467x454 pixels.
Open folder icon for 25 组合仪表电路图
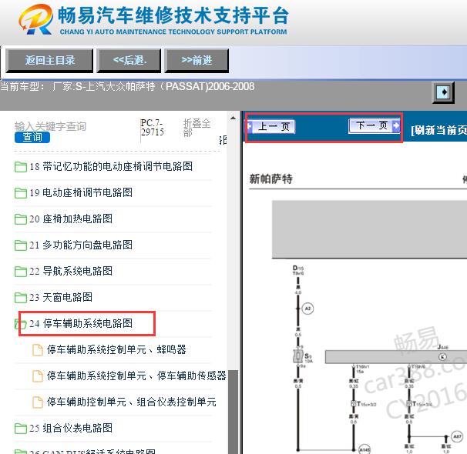(x=21, y=429)
